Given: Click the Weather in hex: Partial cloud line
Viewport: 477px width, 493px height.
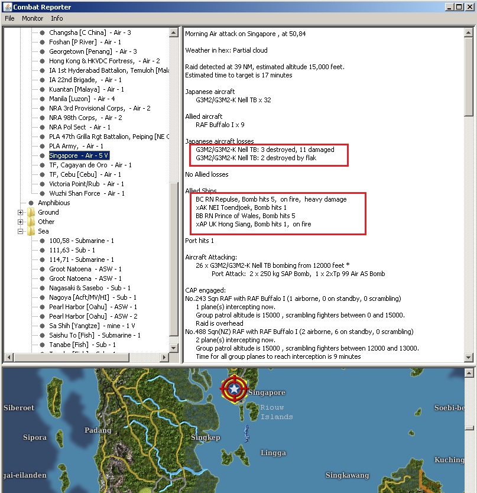Looking at the screenshot, I should 226,50.
